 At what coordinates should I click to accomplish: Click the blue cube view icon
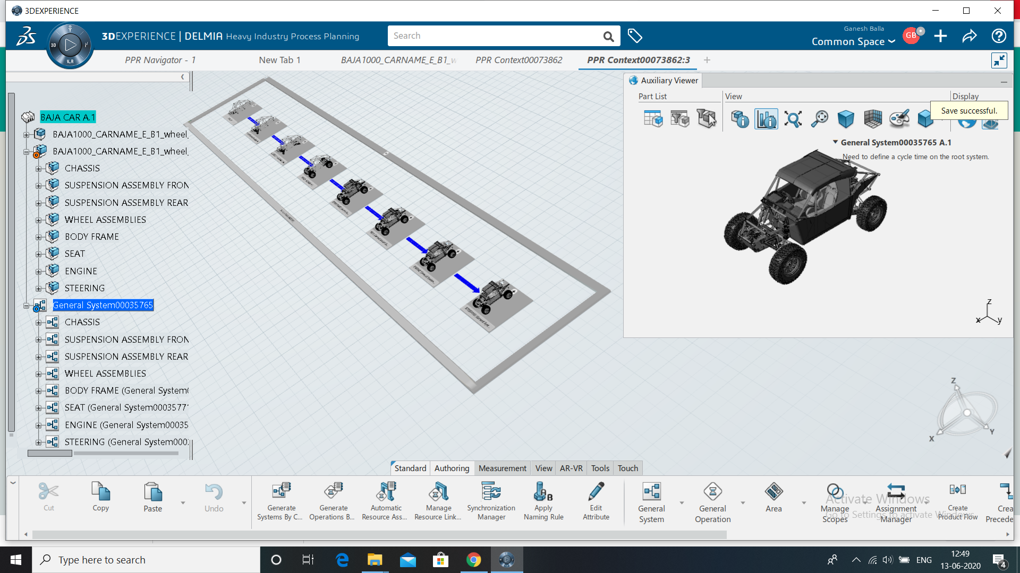click(x=846, y=119)
